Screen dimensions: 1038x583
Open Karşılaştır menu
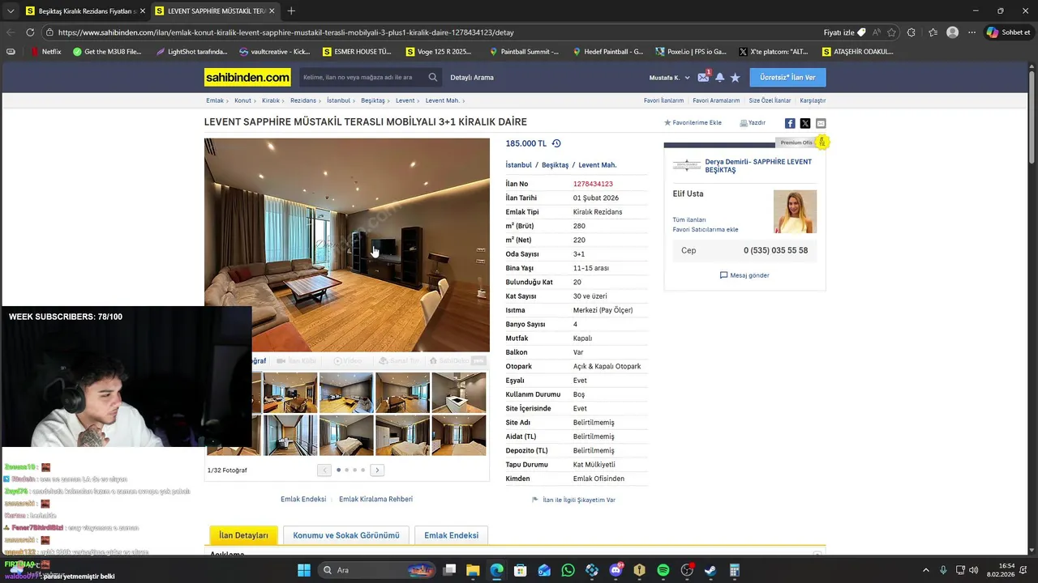(x=813, y=100)
